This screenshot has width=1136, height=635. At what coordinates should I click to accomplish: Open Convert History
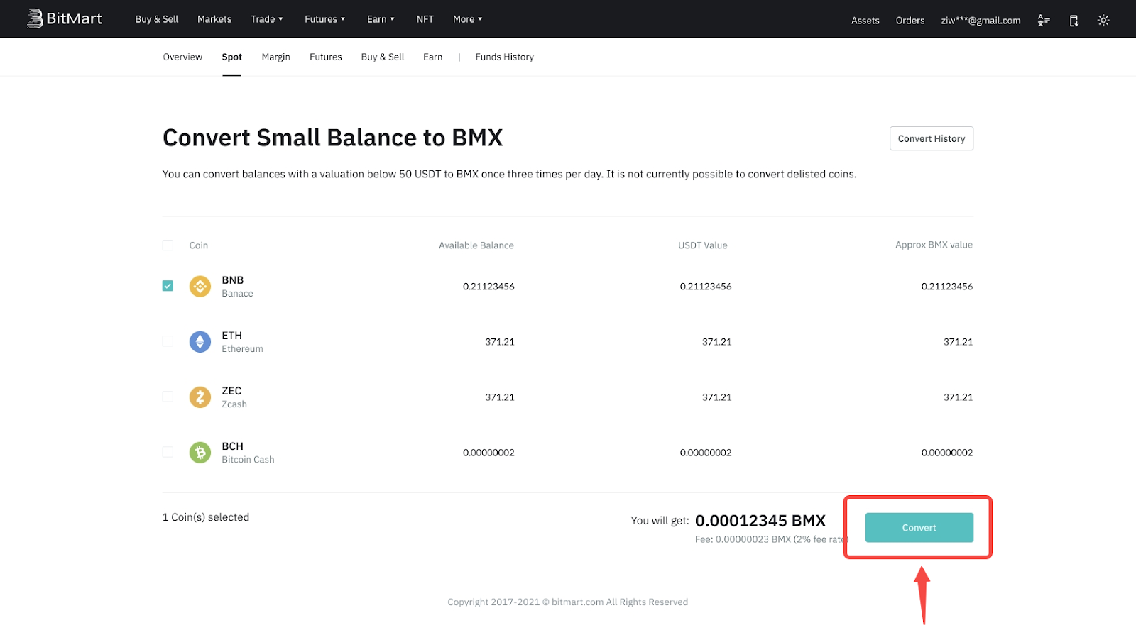932,138
